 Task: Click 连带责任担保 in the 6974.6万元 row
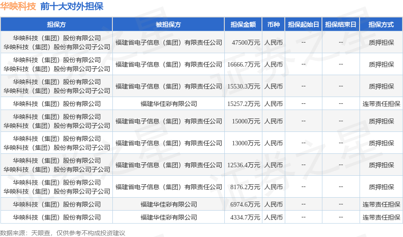point(382,204)
